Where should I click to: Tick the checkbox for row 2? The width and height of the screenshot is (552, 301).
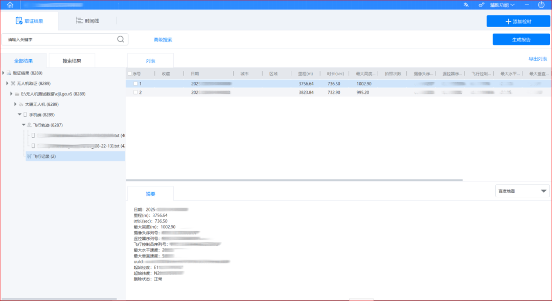(135, 92)
